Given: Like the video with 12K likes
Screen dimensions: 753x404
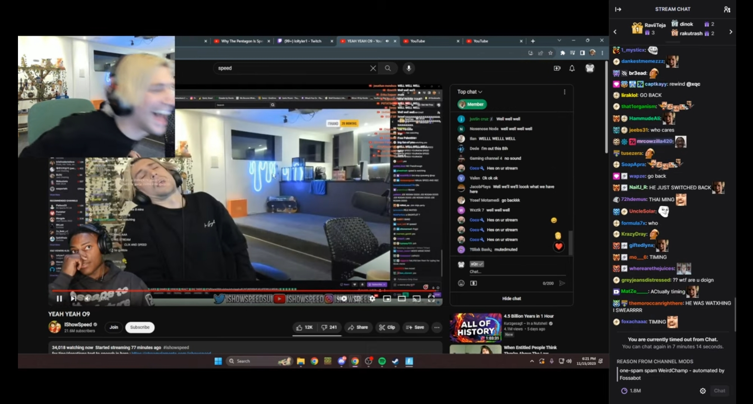Looking at the screenshot, I should (x=304, y=327).
